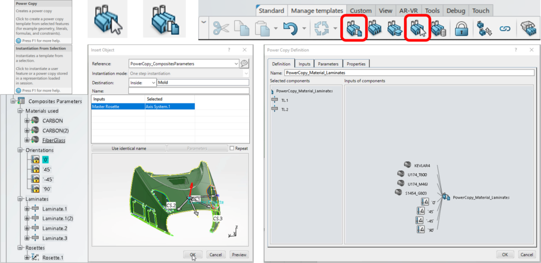
Task: Open the Reference combo box dropdown
Action: coord(236,64)
